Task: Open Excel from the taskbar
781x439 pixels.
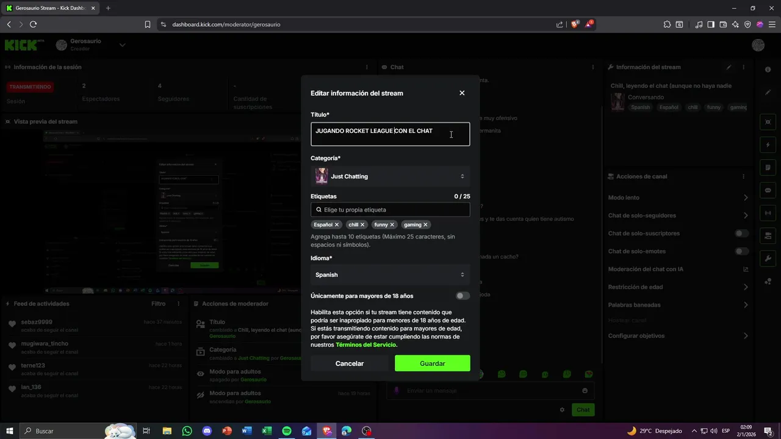Action: click(x=267, y=431)
